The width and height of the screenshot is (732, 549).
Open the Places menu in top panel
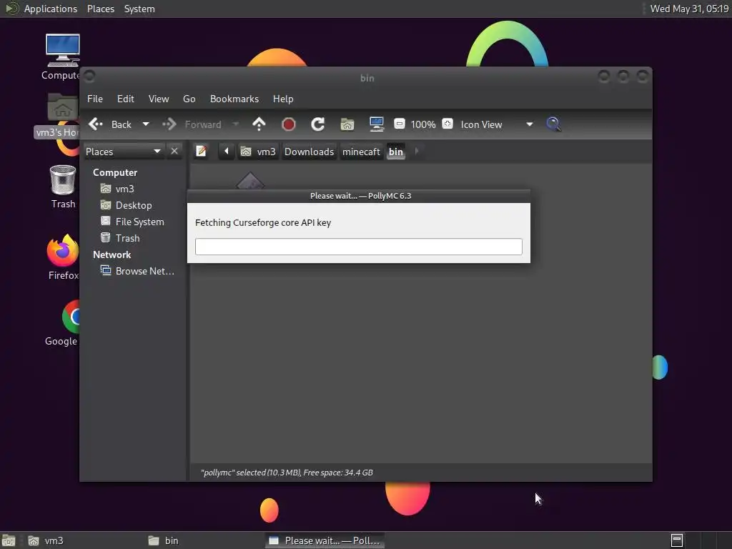click(x=100, y=9)
